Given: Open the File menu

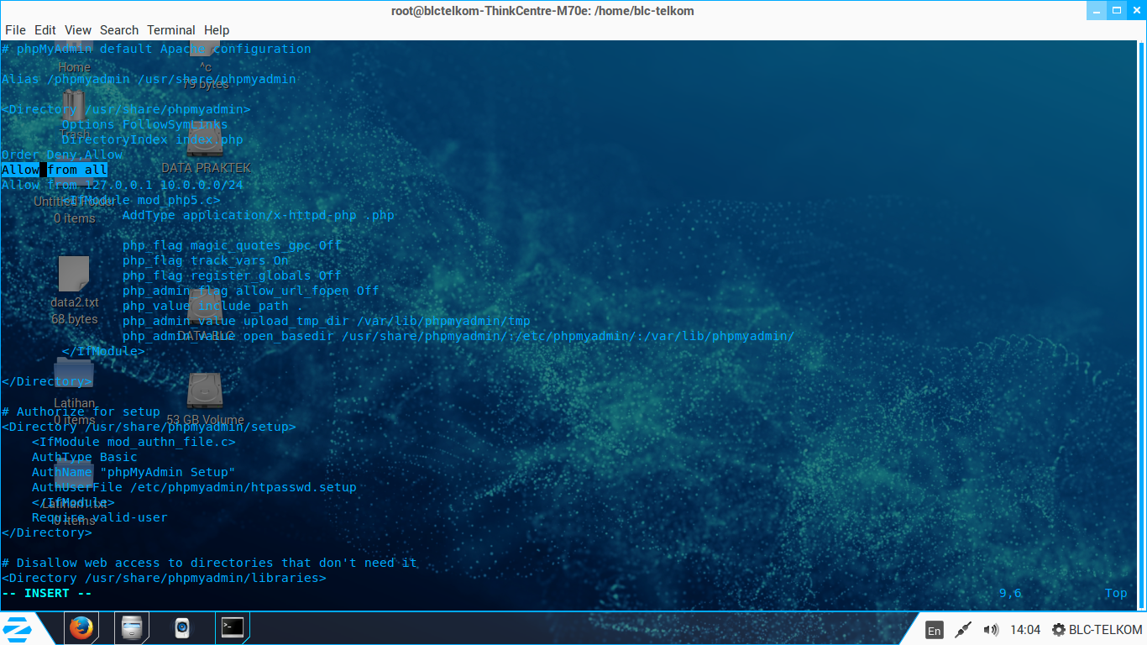Looking at the screenshot, I should (x=15, y=30).
